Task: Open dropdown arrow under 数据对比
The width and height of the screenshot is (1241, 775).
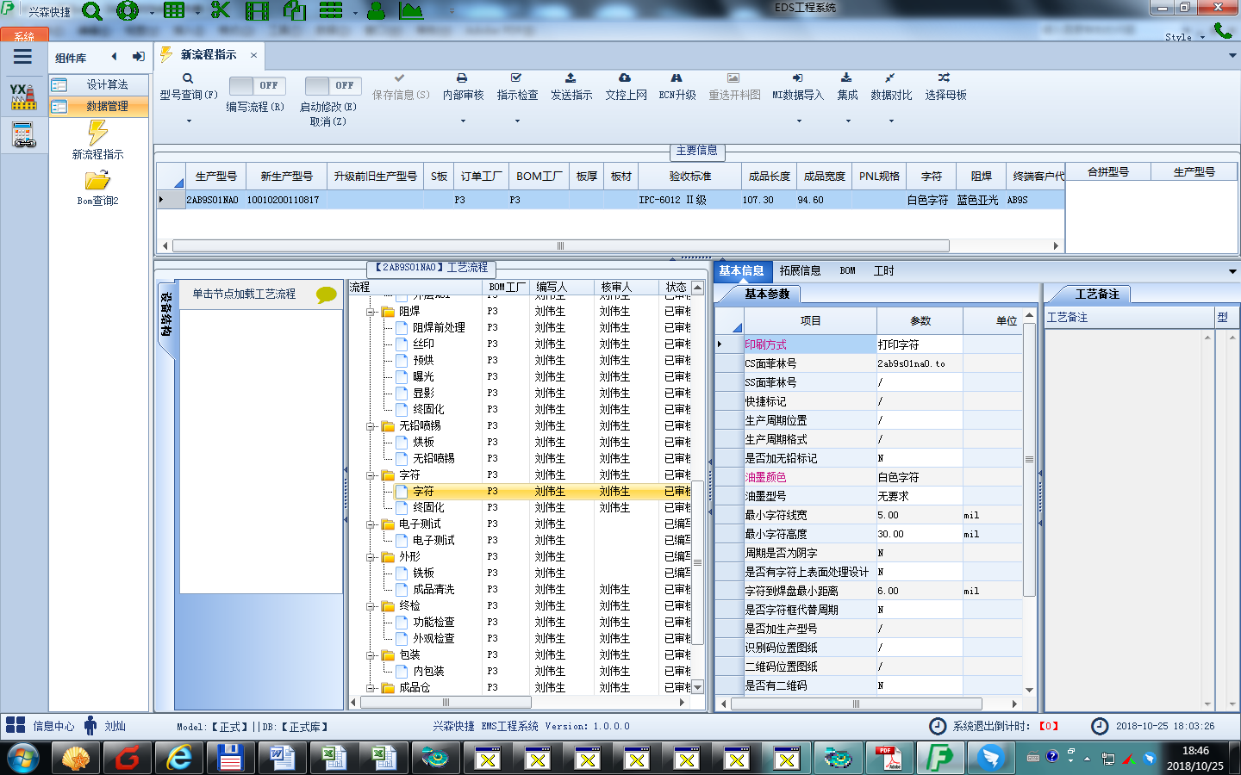Action: coord(891,121)
